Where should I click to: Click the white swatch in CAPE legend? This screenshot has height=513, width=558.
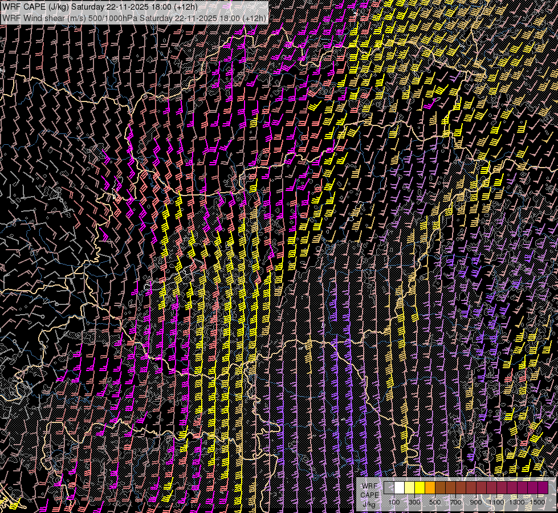coord(399,488)
